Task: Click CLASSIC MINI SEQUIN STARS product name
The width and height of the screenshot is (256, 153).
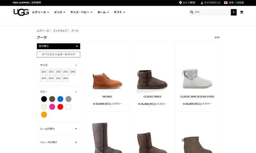Action: pyautogui.click(x=197, y=97)
